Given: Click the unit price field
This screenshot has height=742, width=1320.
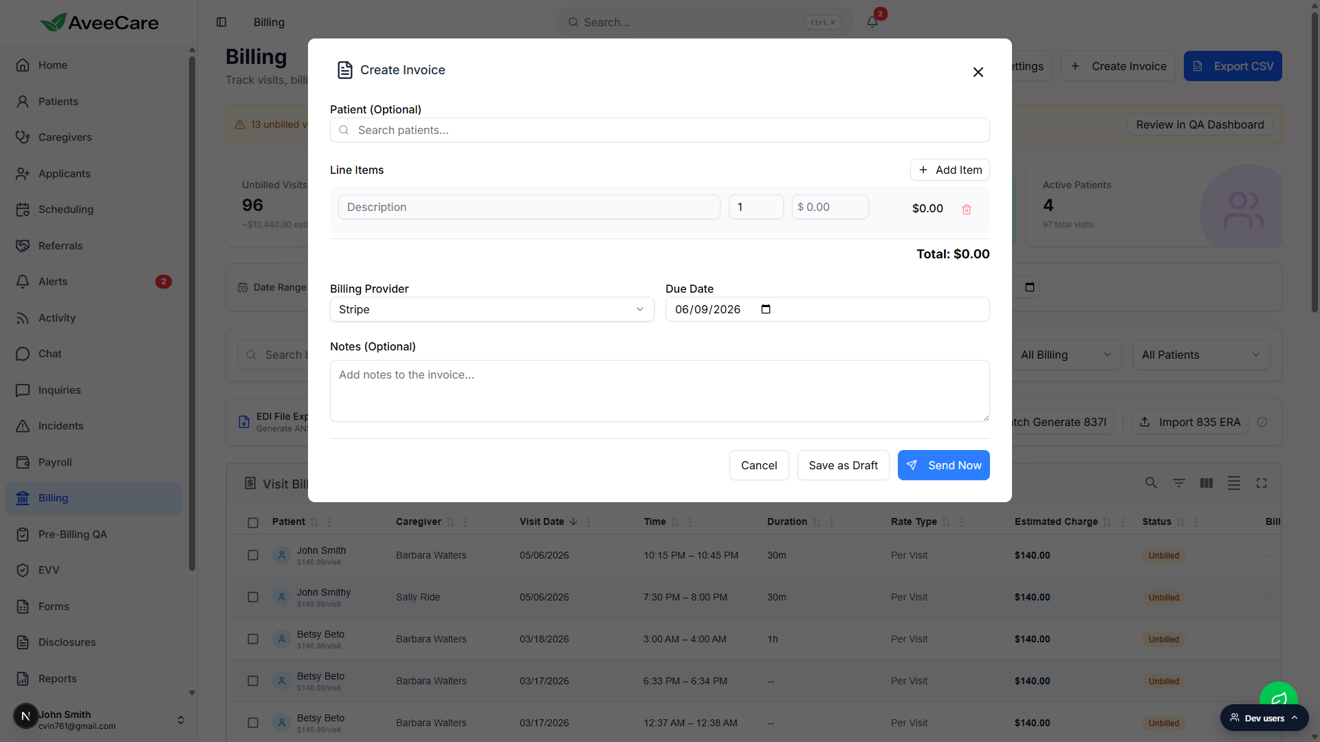Looking at the screenshot, I should (x=830, y=207).
